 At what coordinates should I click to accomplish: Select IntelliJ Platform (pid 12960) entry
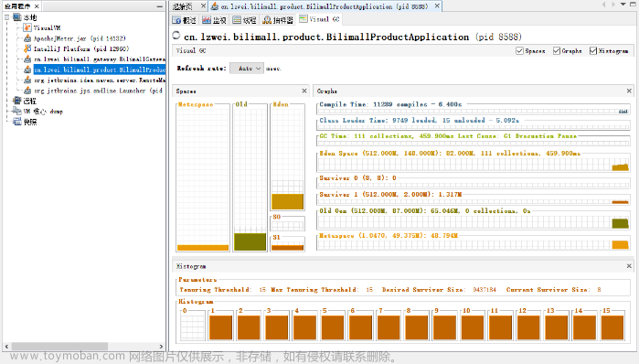pos(81,48)
